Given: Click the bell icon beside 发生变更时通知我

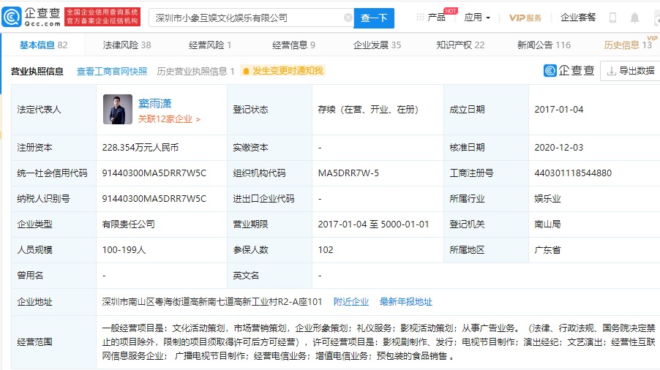Looking at the screenshot, I should tap(246, 71).
